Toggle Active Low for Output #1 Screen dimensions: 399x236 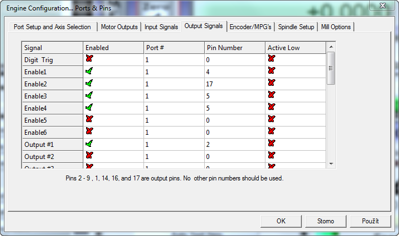[x=271, y=144]
